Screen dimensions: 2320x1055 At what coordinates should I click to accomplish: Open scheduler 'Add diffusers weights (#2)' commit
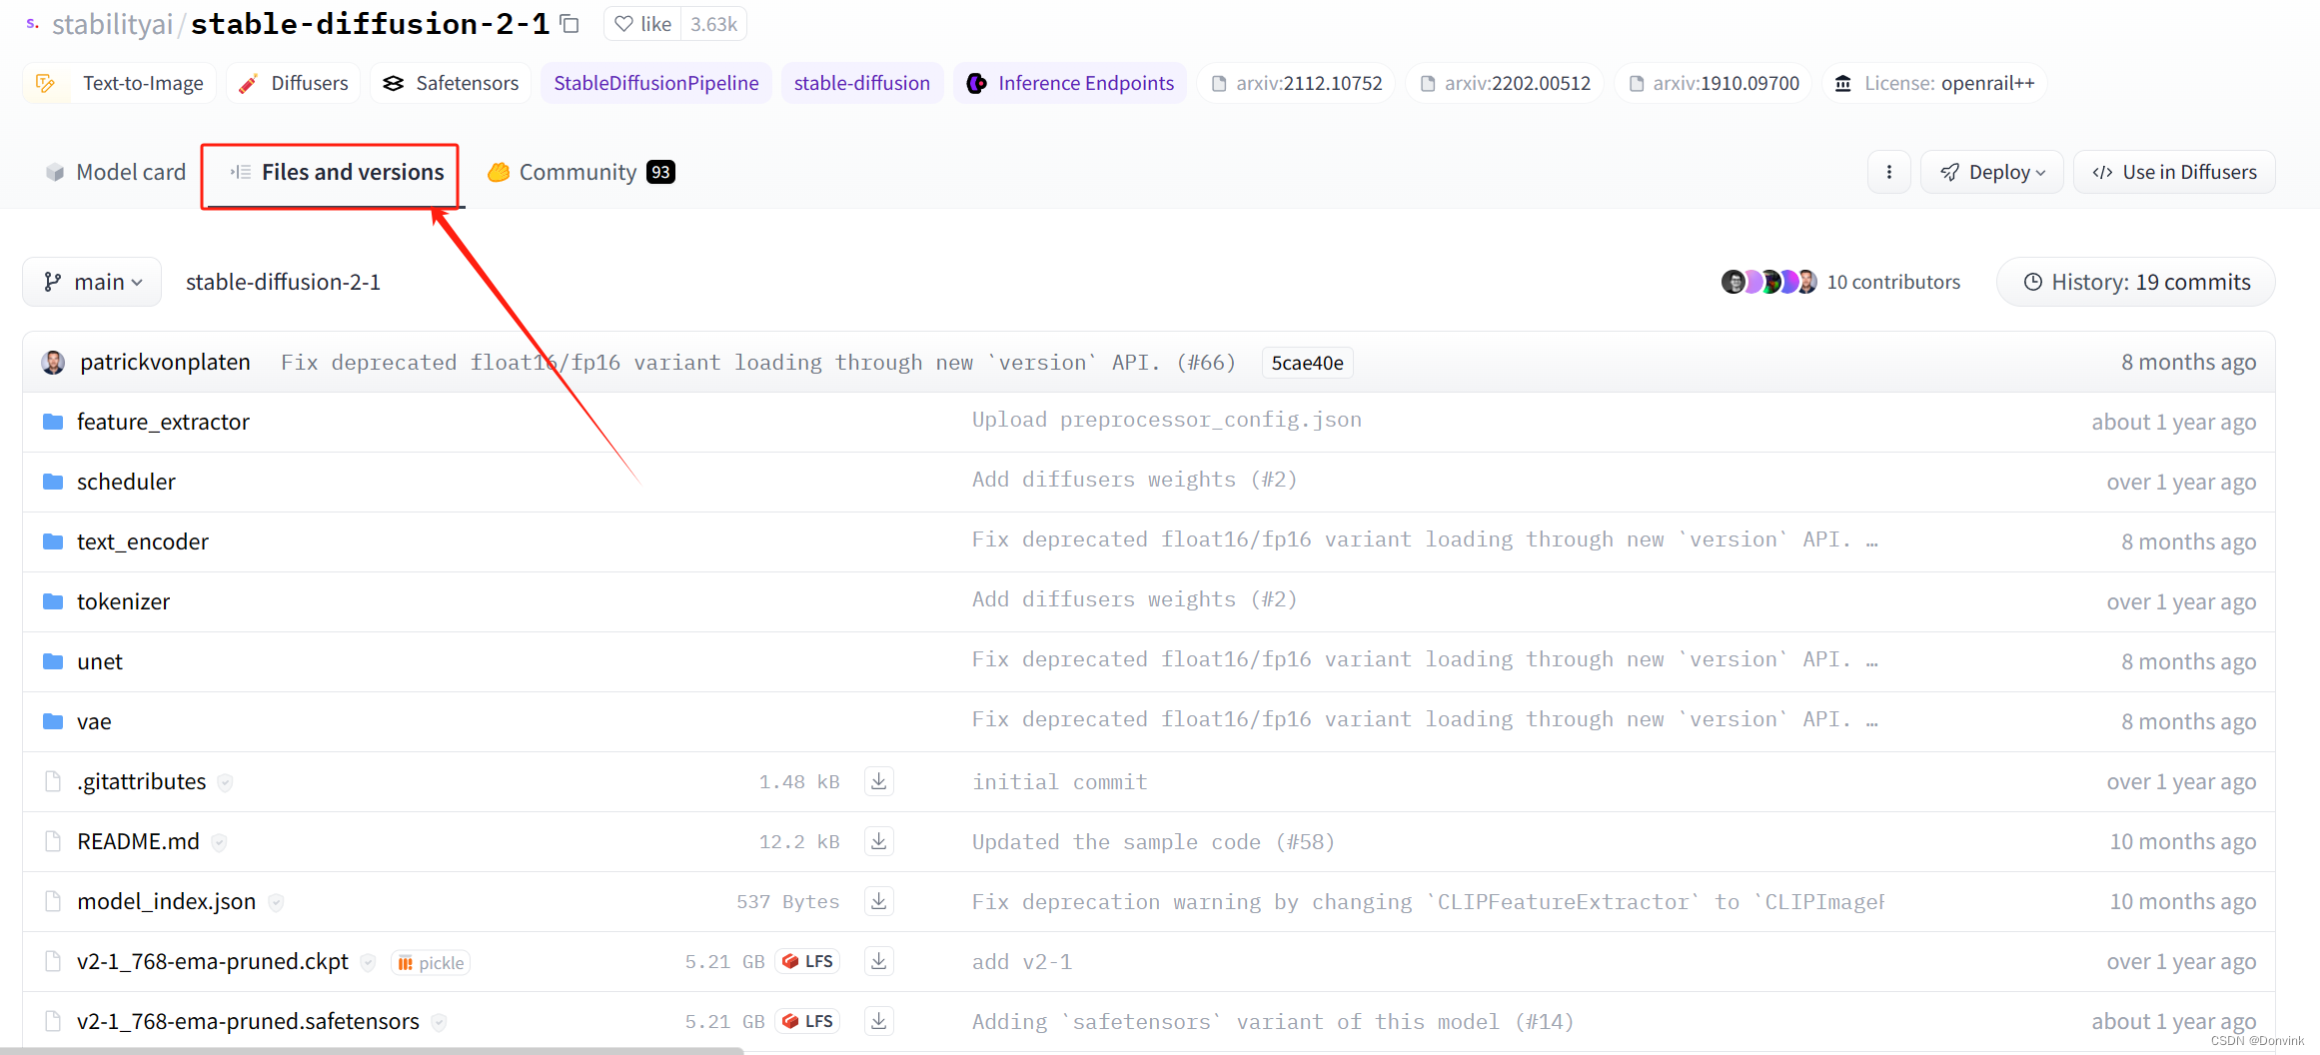point(1134,481)
